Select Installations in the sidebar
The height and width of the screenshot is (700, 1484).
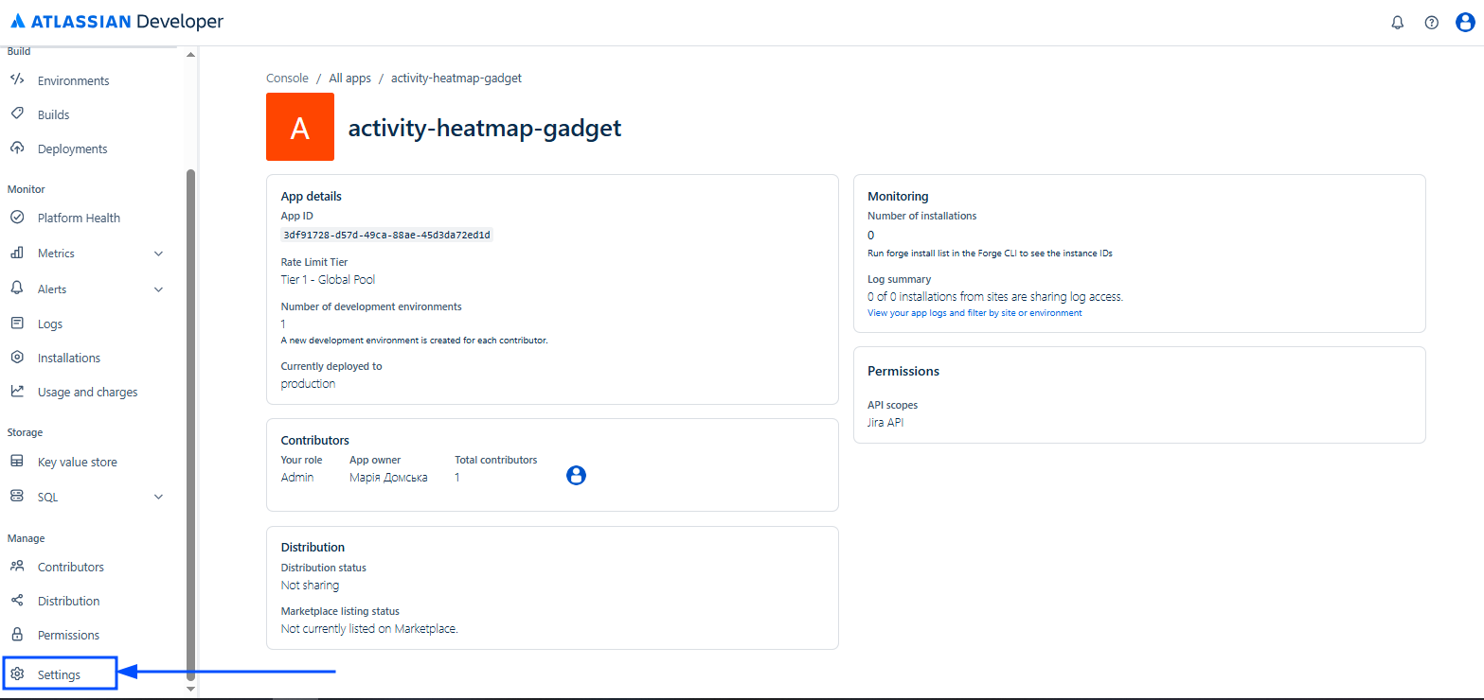(x=69, y=359)
